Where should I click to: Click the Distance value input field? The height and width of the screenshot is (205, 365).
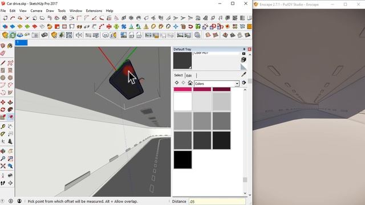point(217,201)
